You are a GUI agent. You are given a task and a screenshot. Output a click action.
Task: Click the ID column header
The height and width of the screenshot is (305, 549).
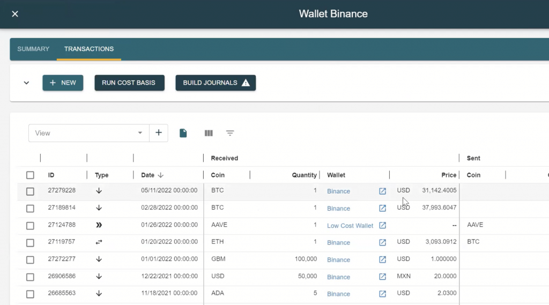[51, 175]
